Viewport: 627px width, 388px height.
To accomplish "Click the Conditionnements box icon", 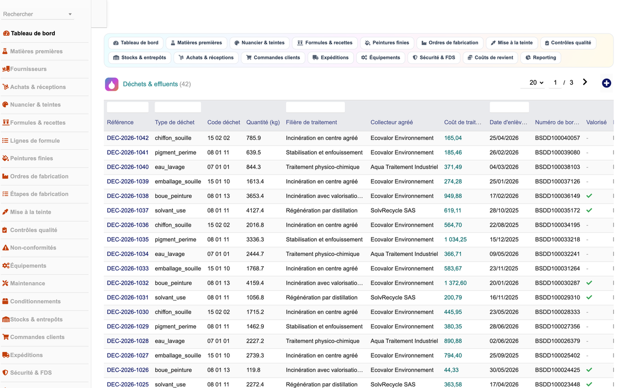I will click(5, 301).
